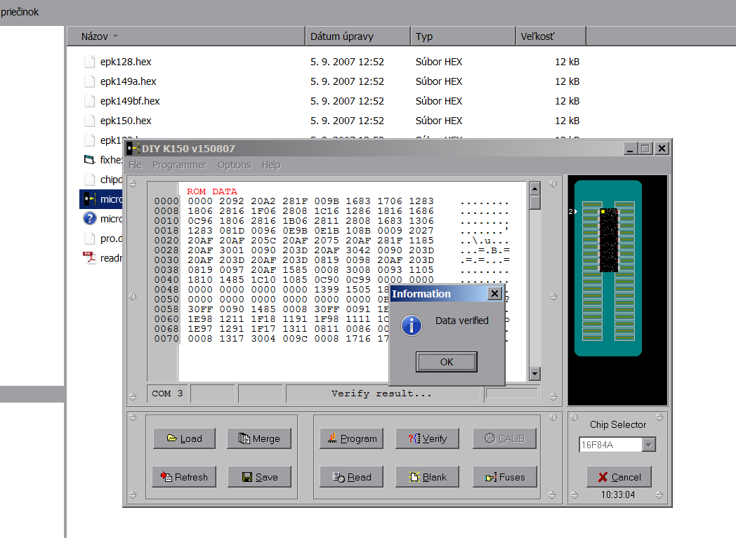Start chip programming with Program button
Screen dimensions: 736x538
(x=352, y=438)
